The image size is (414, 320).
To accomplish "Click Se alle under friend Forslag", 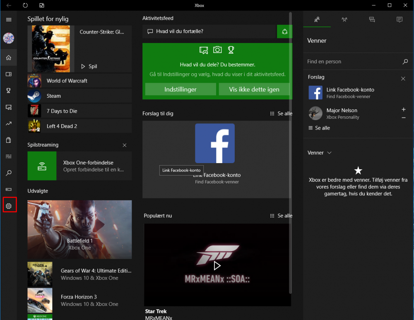I will tap(319, 128).
